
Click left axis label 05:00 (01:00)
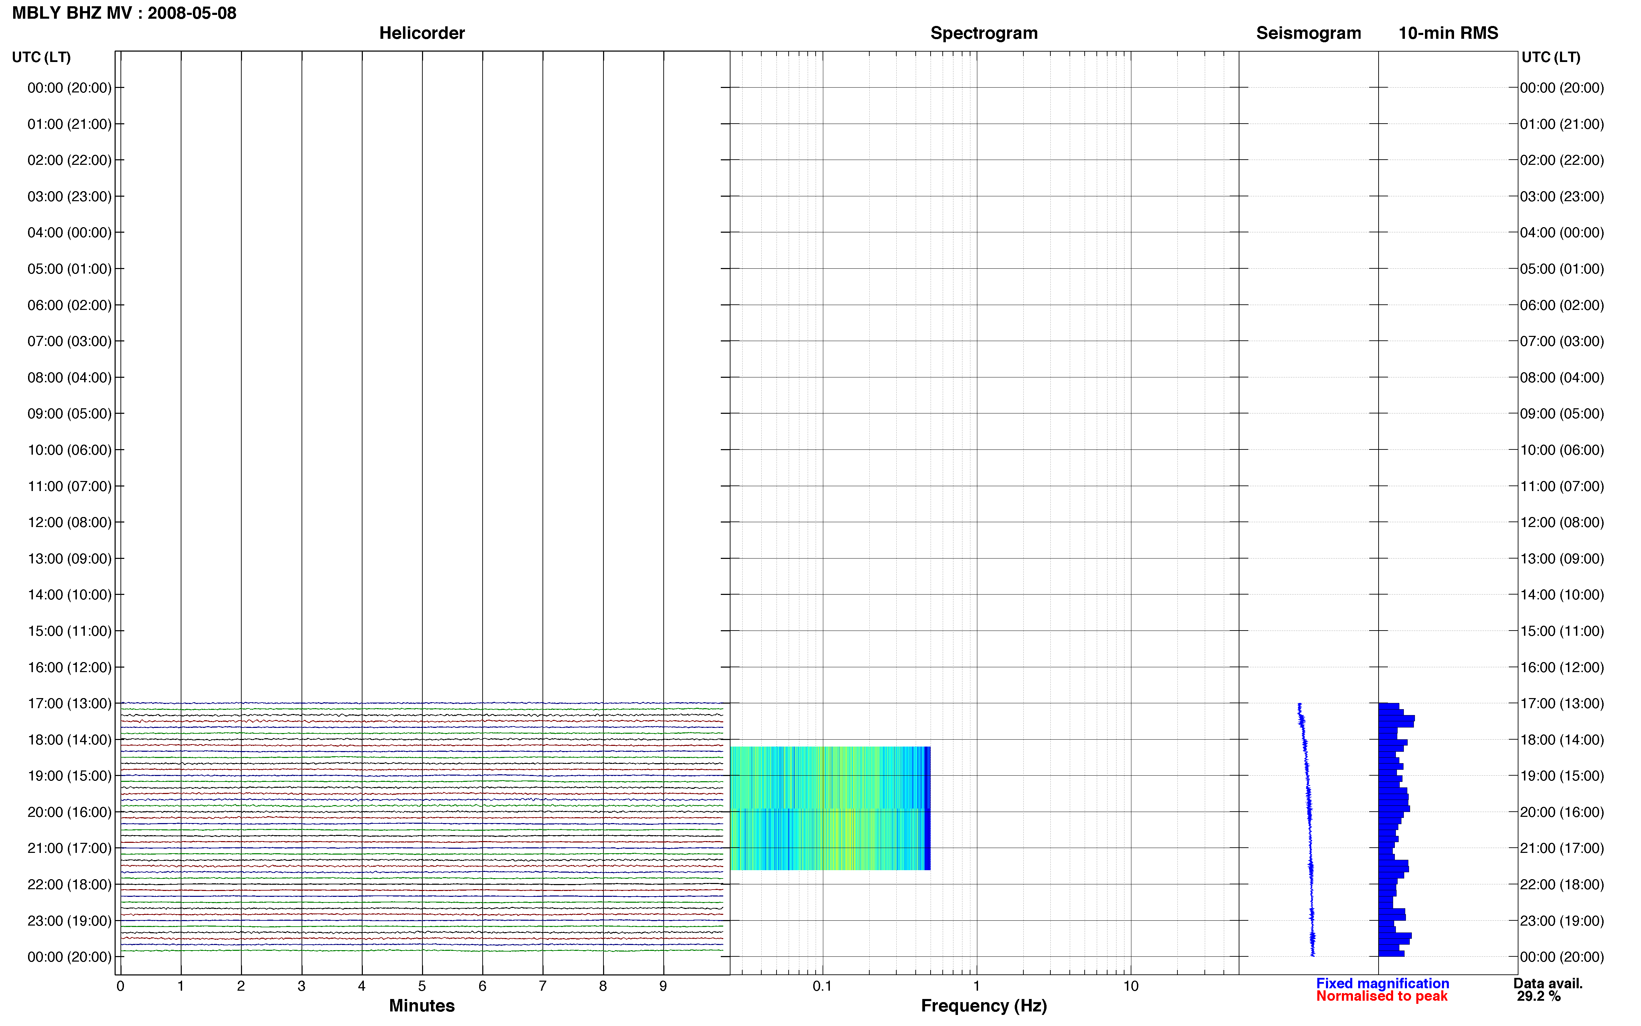[x=69, y=269]
